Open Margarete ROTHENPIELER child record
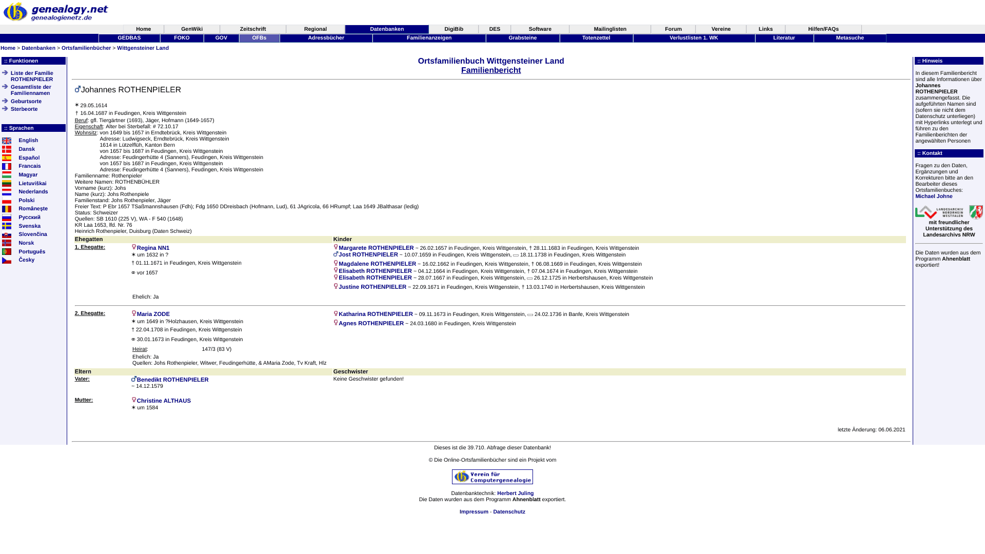The height and width of the screenshot is (554, 985). point(376,248)
